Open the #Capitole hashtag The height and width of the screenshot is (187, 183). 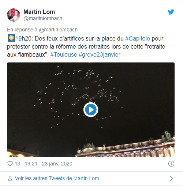(x=138, y=39)
